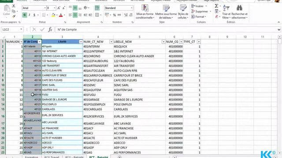The height and width of the screenshot is (158, 282).
Task: Toggle bottom vertical alignment
Action: pyautogui.click(x=80, y=8)
